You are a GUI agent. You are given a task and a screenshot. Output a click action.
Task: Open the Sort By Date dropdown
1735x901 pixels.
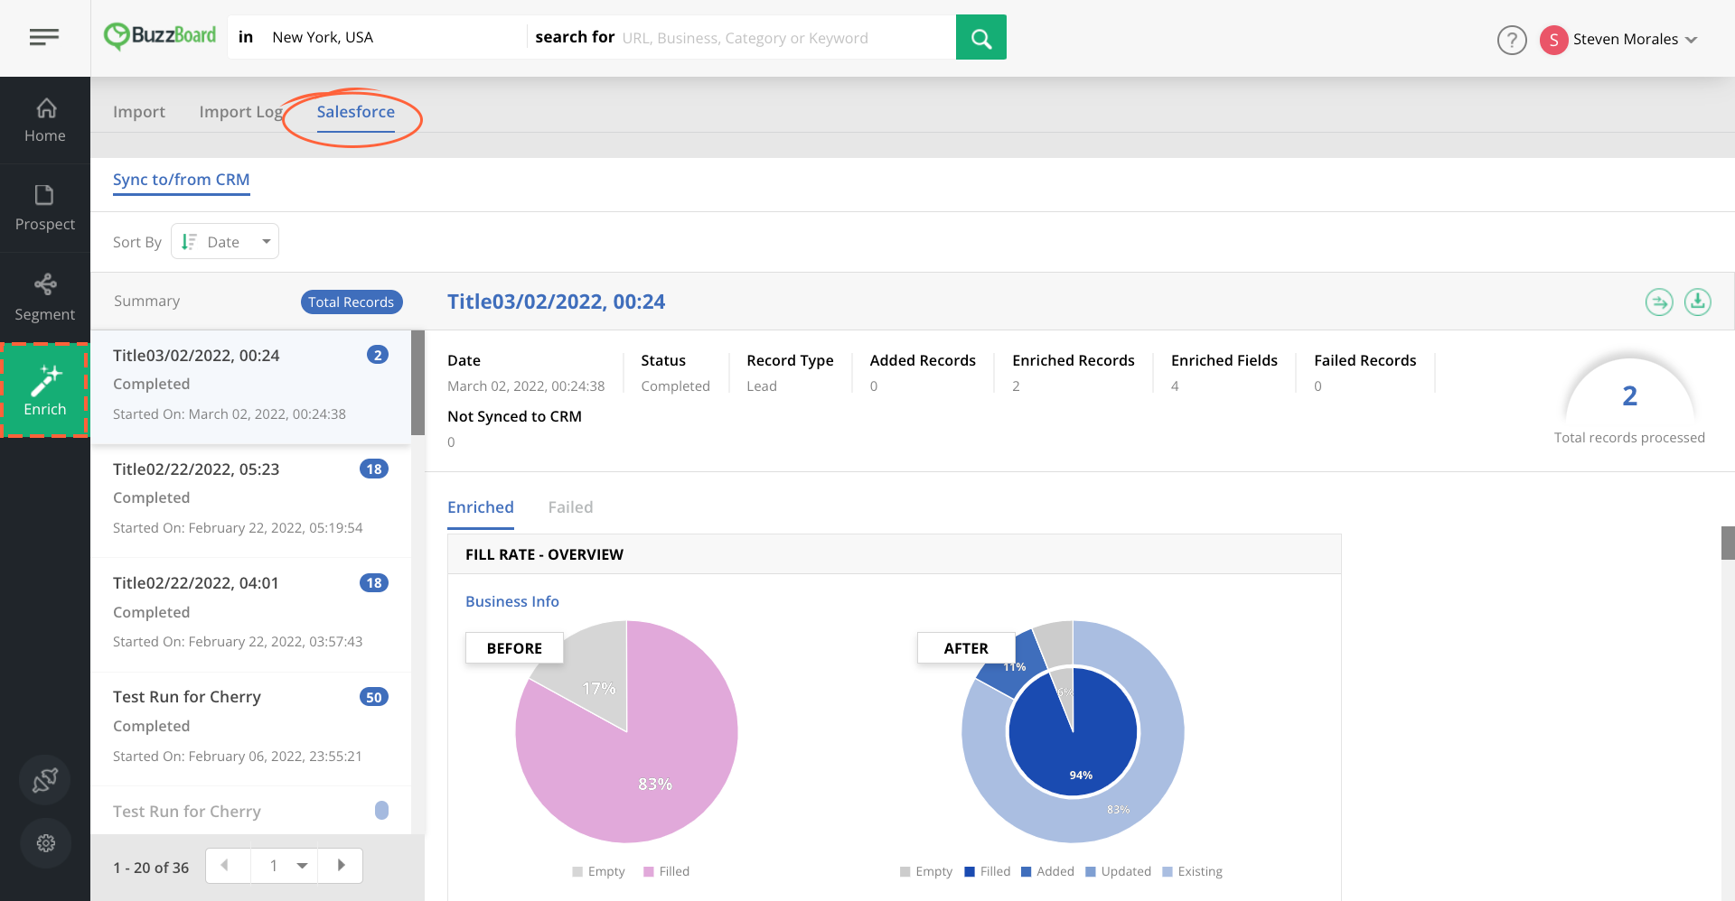(x=225, y=241)
